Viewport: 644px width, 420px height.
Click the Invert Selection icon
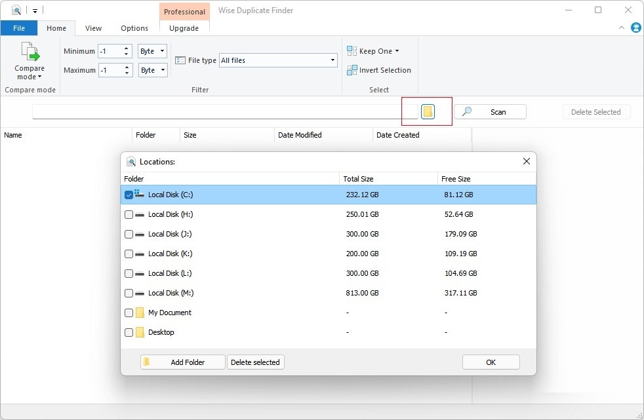[x=352, y=70]
